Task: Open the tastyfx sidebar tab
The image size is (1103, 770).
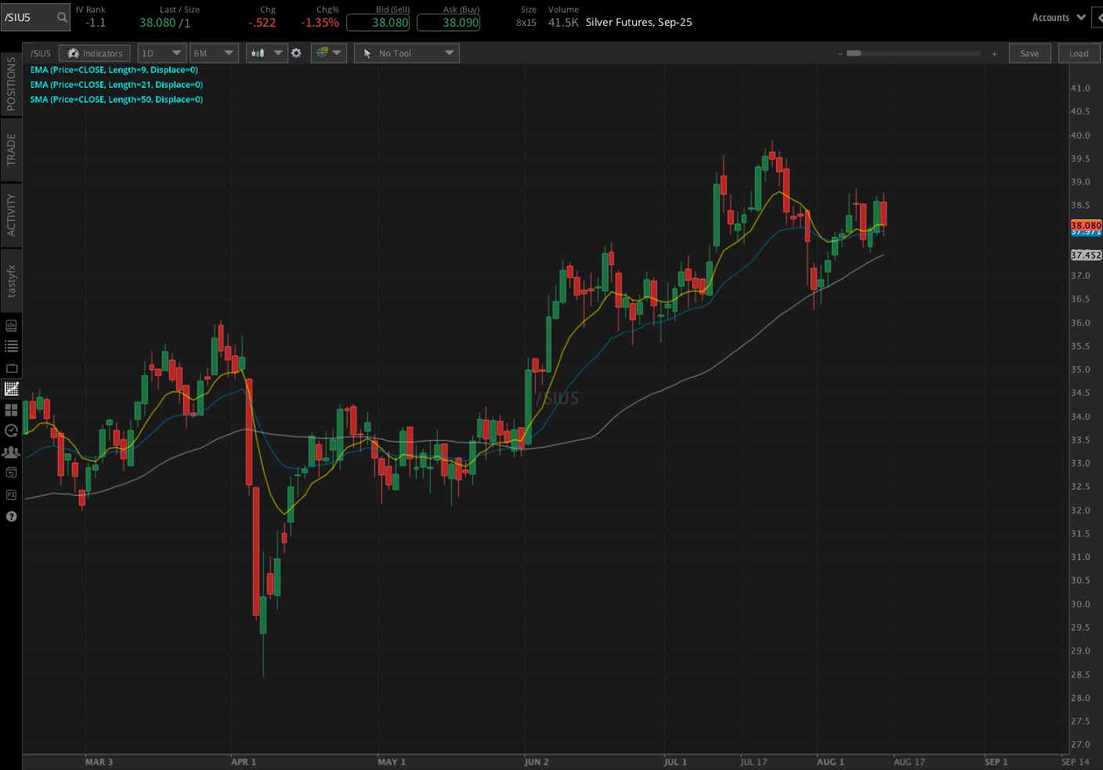Action: [11, 280]
